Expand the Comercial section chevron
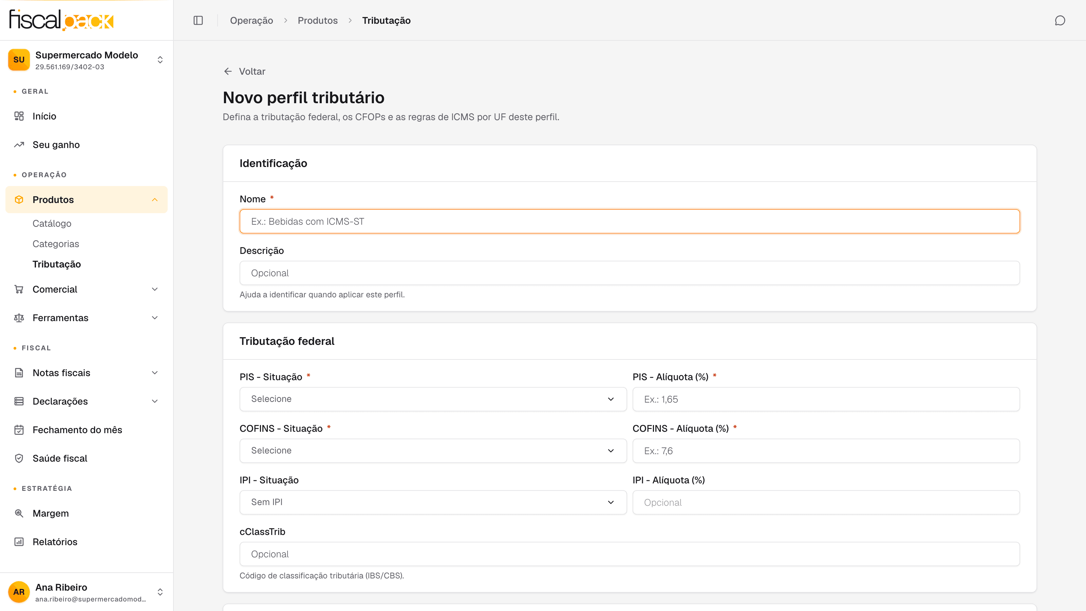Screen dimensions: 1086x611 click(155, 289)
